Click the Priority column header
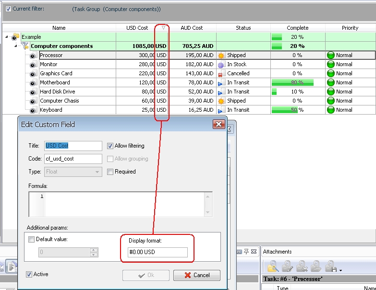Screen dimensions: 376x290 pyautogui.click(x=350, y=28)
